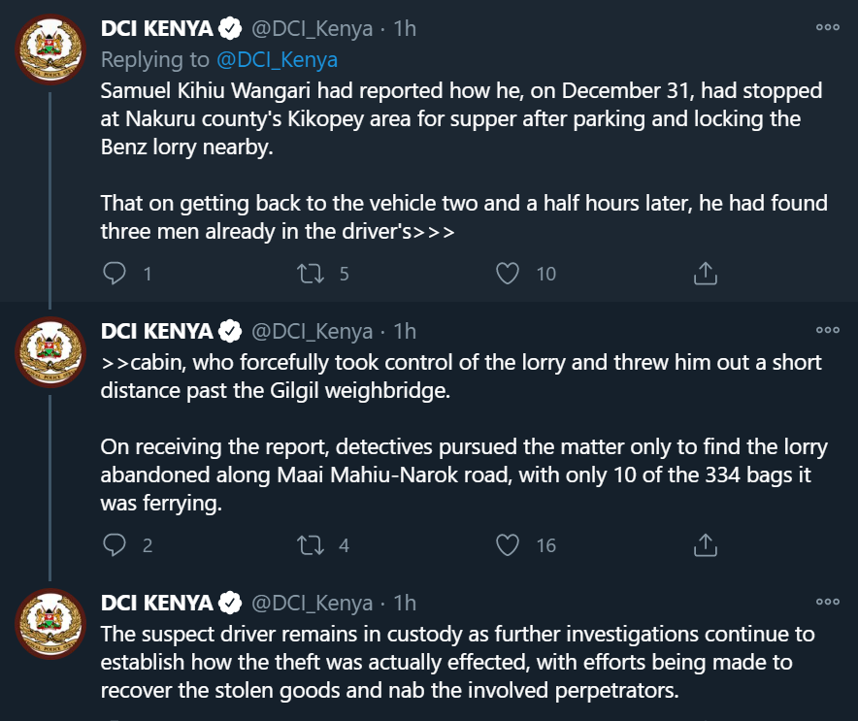Open more options on suspect driver tweet
Viewport: 858px width, 721px height.
(827, 602)
